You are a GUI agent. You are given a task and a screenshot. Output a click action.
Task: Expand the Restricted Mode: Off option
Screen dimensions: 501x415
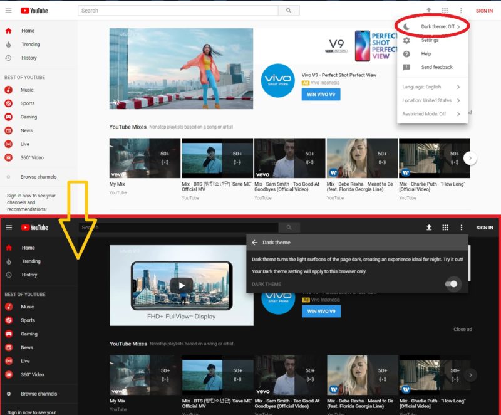click(x=432, y=114)
